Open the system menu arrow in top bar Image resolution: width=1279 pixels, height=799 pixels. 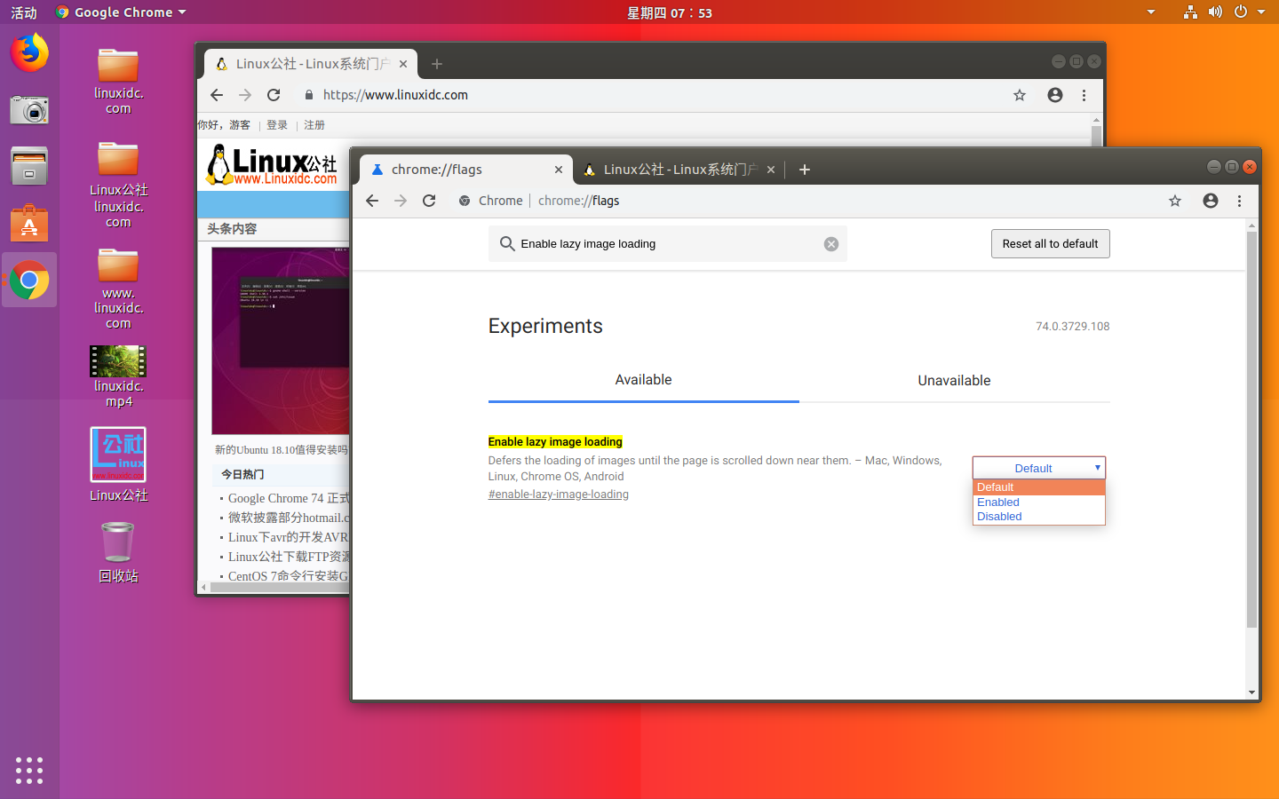click(x=1261, y=12)
